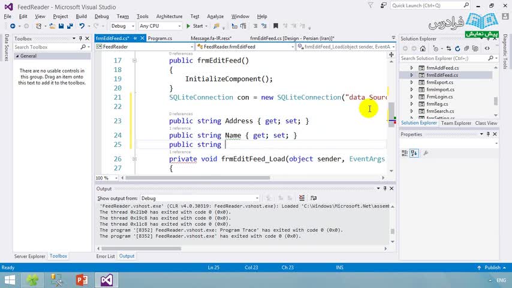Collapse the frmEditFeed_Load method block
The height and width of the screenshot is (288, 512).
click(x=134, y=159)
